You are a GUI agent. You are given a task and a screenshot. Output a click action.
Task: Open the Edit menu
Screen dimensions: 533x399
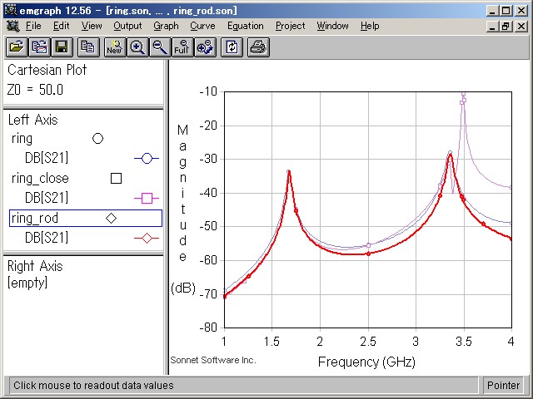(x=61, y=26)
